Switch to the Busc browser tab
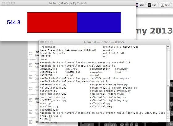 [x=165, y=5]
